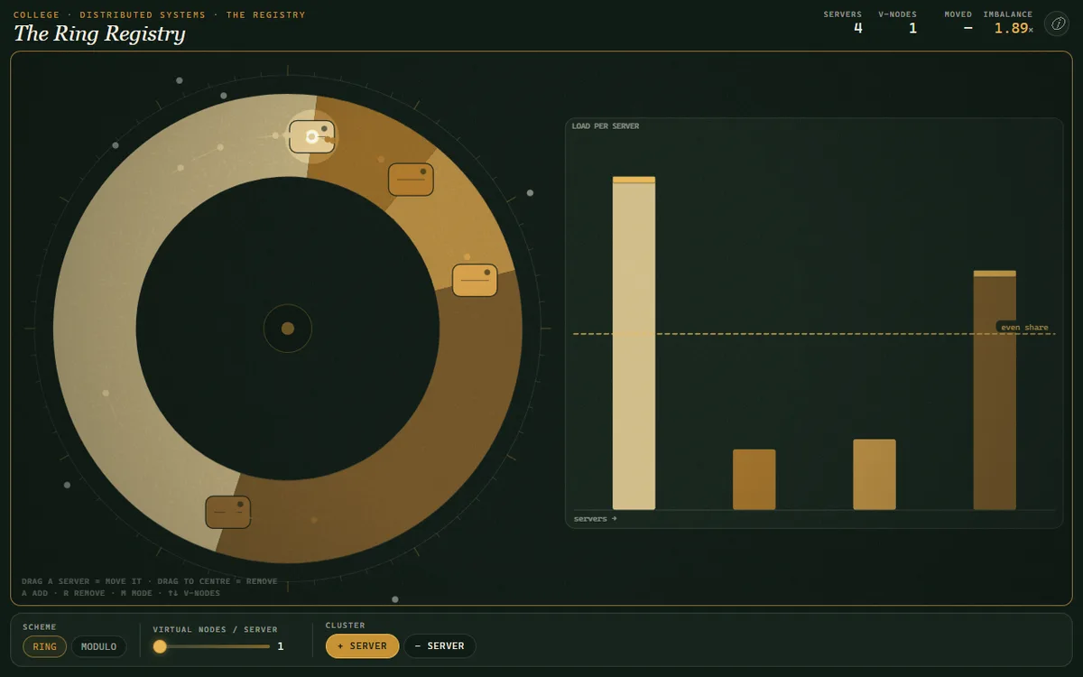Viewport: 1083px width, 677px height.
Task: Click the MOVED stat label
Action: pos(958,14)
